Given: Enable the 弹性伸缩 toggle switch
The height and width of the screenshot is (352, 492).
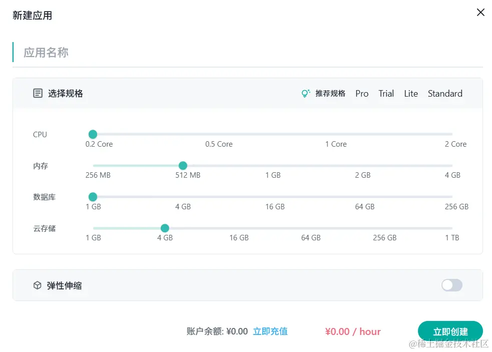Looking at the screenshot, I should point(452,285).
